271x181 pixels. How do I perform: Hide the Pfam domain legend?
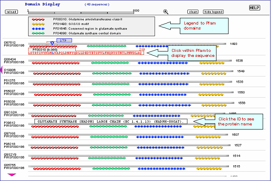(x=213, y=12)
